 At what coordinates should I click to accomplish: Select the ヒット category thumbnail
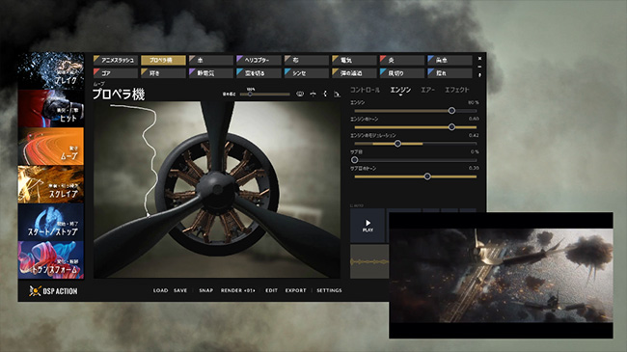(x=51, y=108)
